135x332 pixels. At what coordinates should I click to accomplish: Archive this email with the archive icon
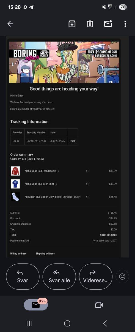pos(72,24)
